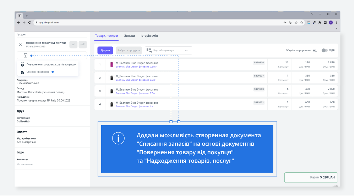Toggle the ПДВ switch
Image resolution: width=355 pixels, height=196 pixels.
point(324,50)
